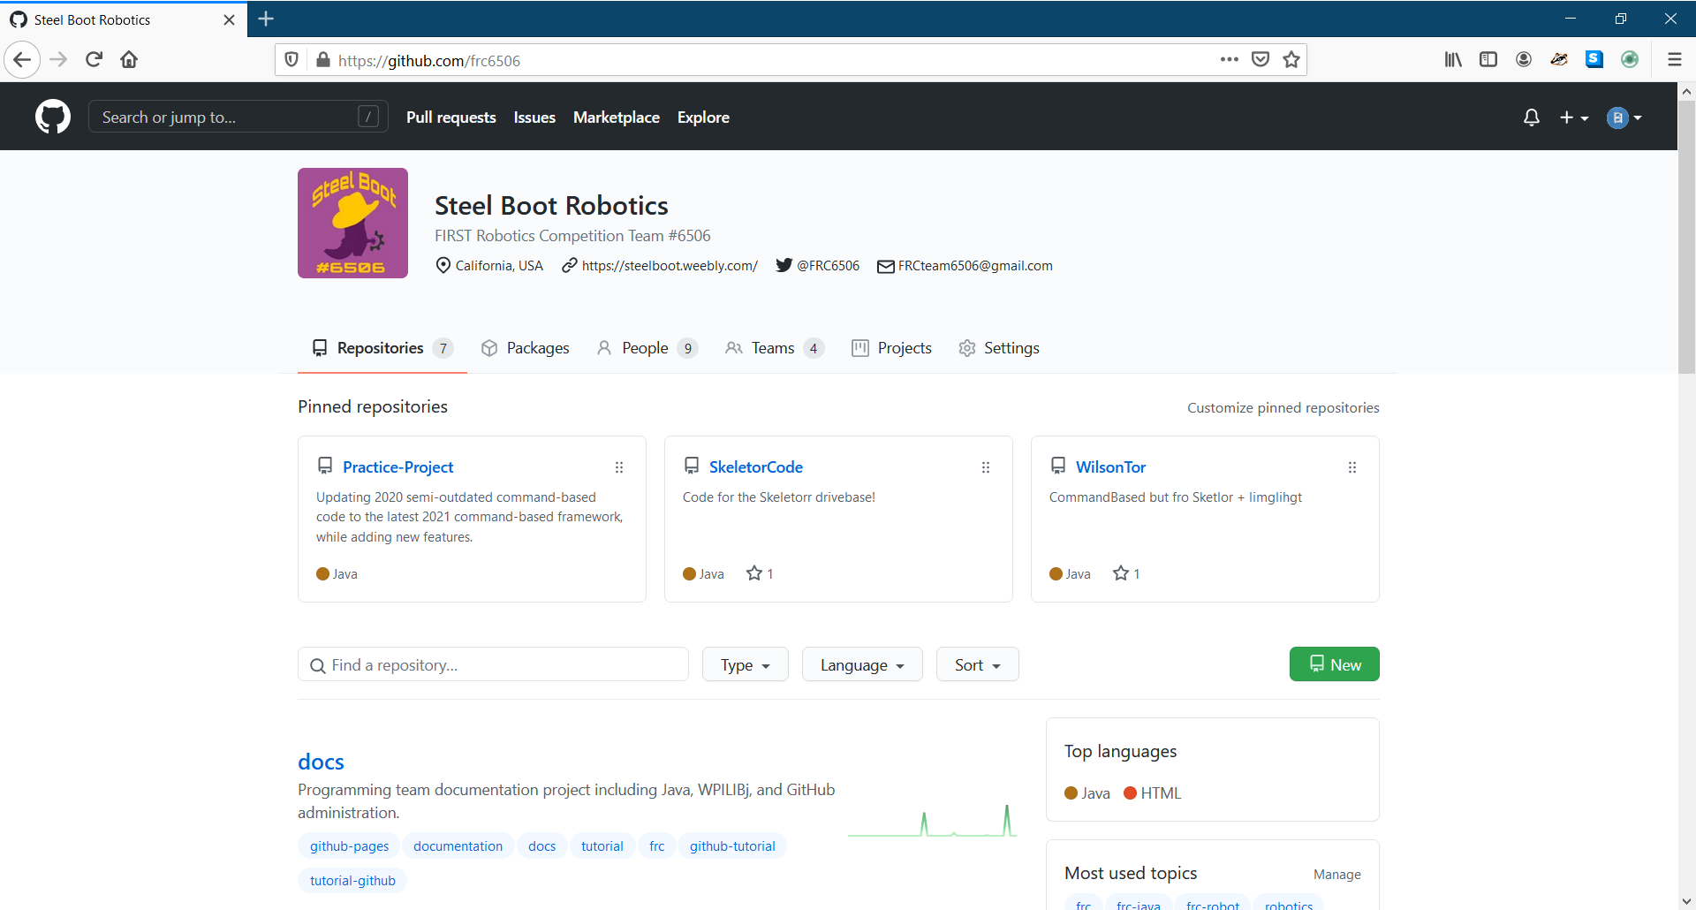Reload the page
Viewport: 1696px width, 910px height.
[95, 60]
